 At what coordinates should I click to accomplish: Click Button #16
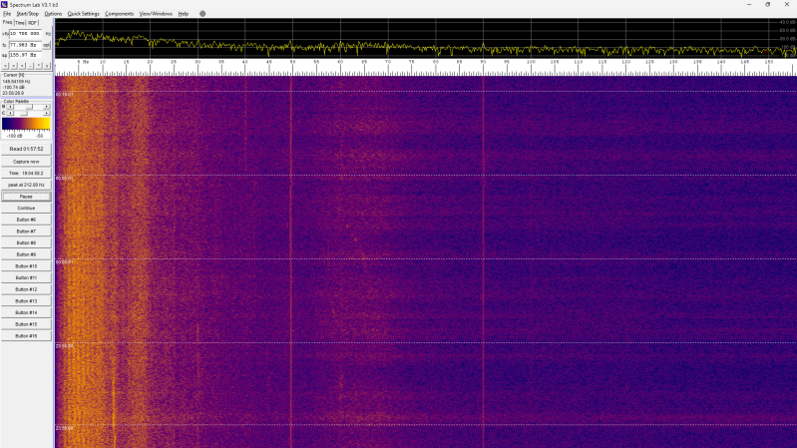pos(26,336)
